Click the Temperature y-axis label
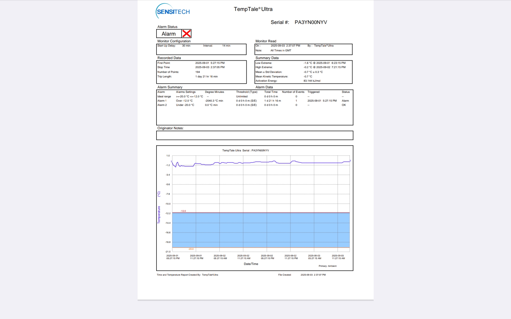 159,215
